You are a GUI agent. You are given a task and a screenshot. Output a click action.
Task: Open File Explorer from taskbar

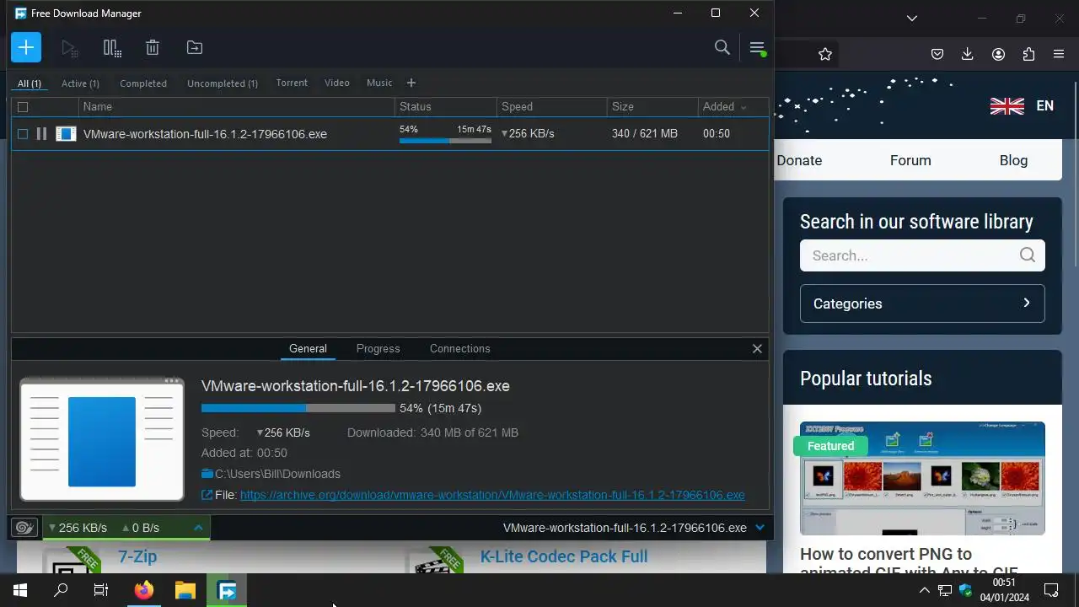(x=185, y=590)
